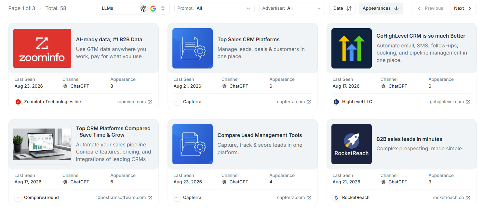This screenshot has height=210, width=483.
Task: Go to the Next page
Action: [x=463, y=8]
